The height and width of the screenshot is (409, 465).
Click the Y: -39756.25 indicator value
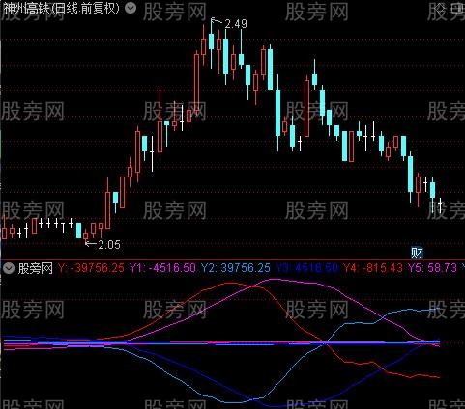91,268
